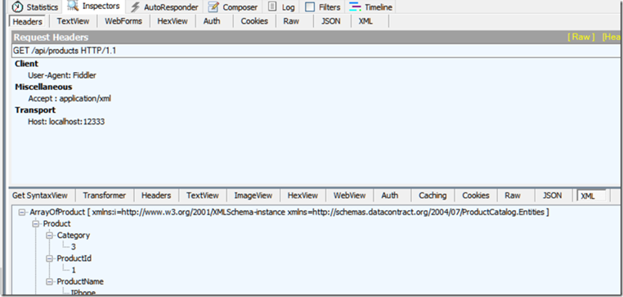Select the Miscellaneous header group
Screen dimensions: 623x297
[x=43, y=87]
